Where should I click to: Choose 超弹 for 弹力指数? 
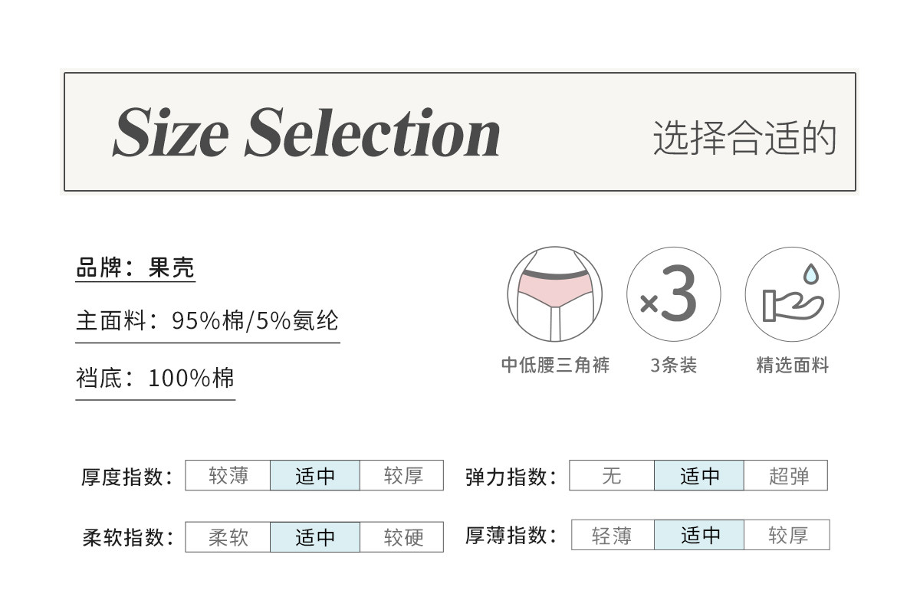(x=787, y=476)
